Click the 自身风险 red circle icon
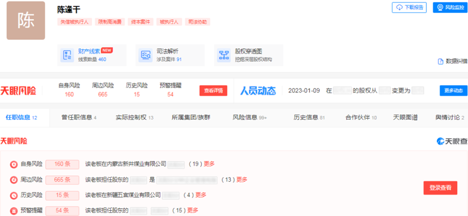 click(14, 165)
